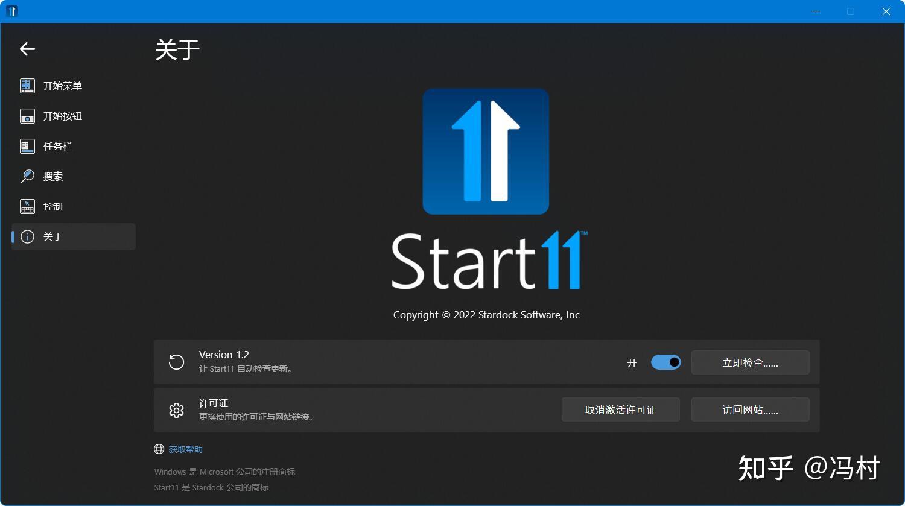This screenshot has width=905, height=506.
Task: Click the Start menu sidebar icon
Action: tap(27, 86)
